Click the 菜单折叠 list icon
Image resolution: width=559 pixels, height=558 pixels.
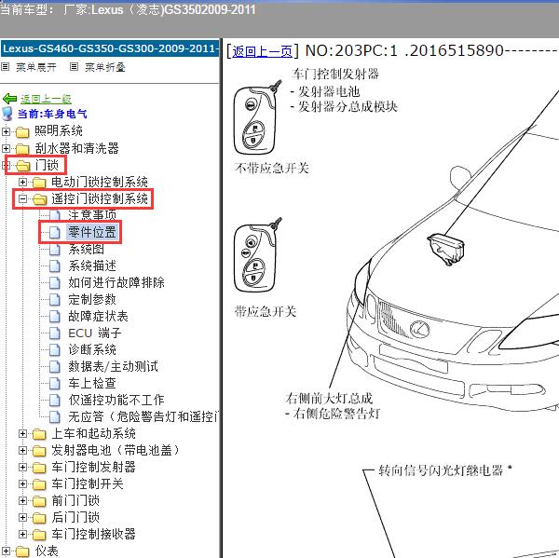[x=74, y=67]
